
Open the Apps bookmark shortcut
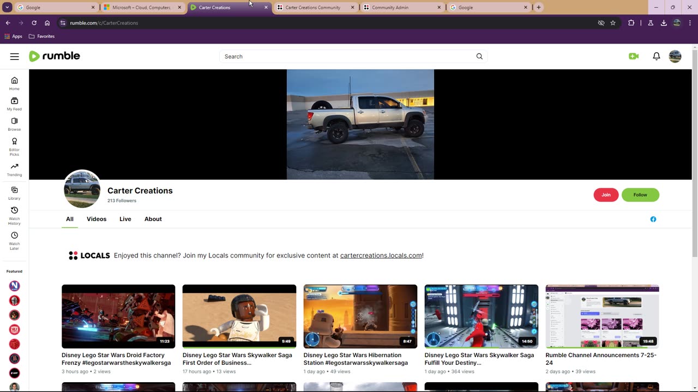[13, 36]
